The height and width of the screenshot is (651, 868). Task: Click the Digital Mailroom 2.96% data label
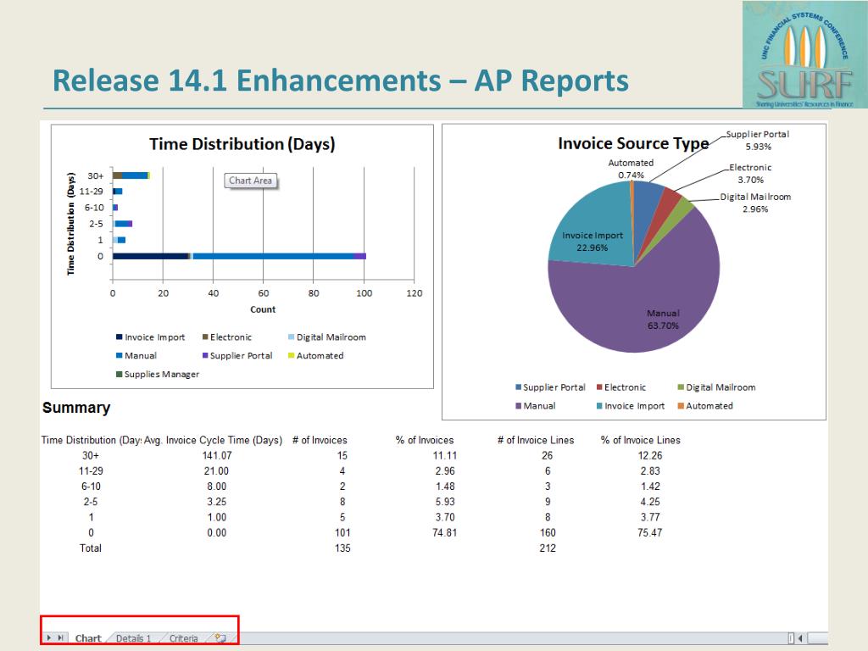(755, 203)
